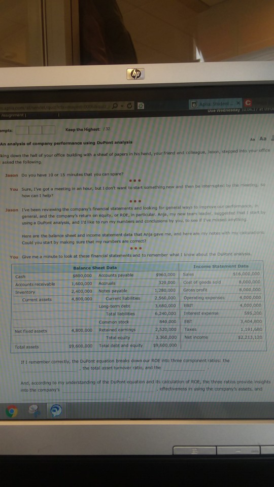Open the red C browser tab
The image size is (274, 487).
(248, 102)
